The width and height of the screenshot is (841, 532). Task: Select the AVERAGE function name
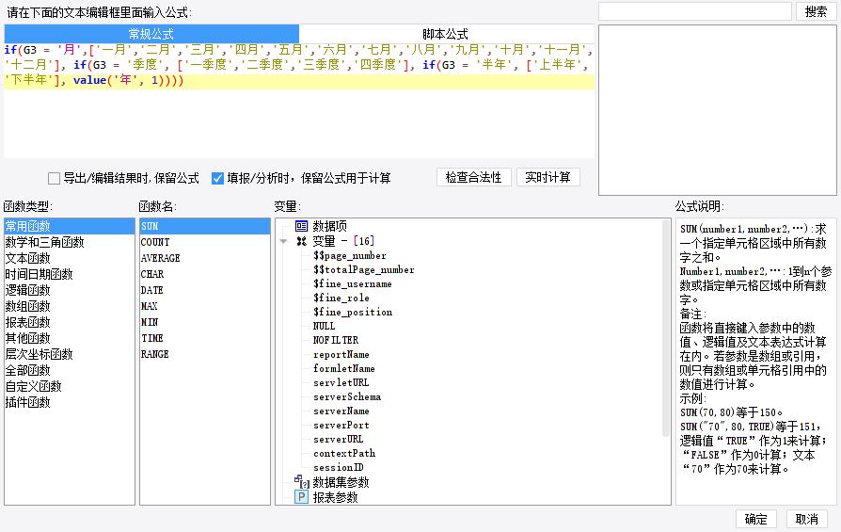tap(205, 258)
